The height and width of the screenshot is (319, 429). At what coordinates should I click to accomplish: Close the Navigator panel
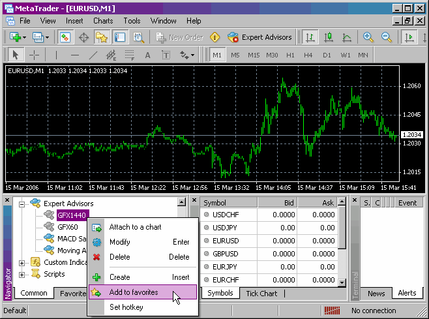click(7, 200)
